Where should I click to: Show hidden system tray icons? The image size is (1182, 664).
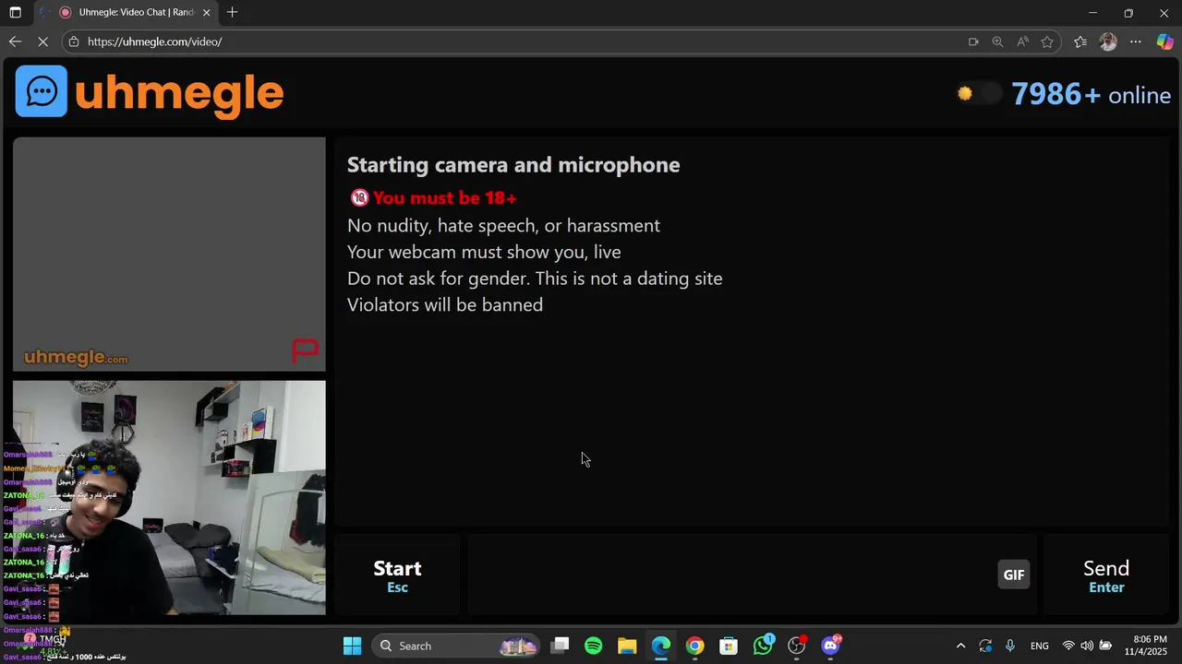[x=960, y=646]
